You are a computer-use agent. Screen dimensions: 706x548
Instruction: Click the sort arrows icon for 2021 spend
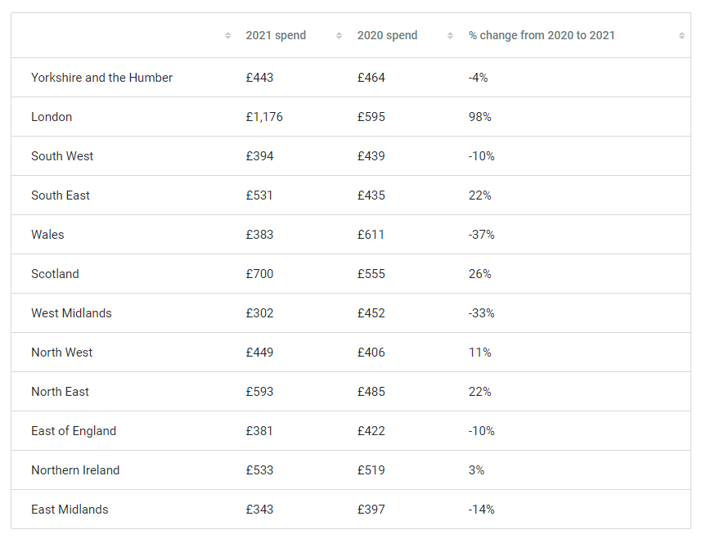point(339,36)
